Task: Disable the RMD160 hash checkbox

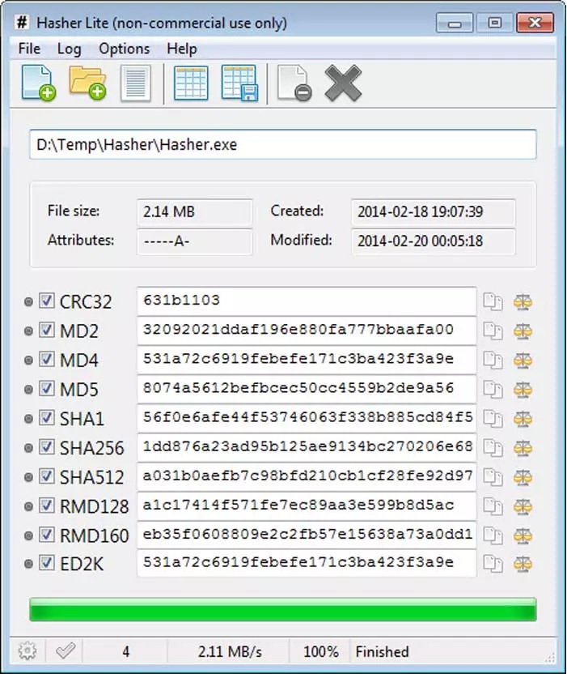Action: tap(46, 535)
